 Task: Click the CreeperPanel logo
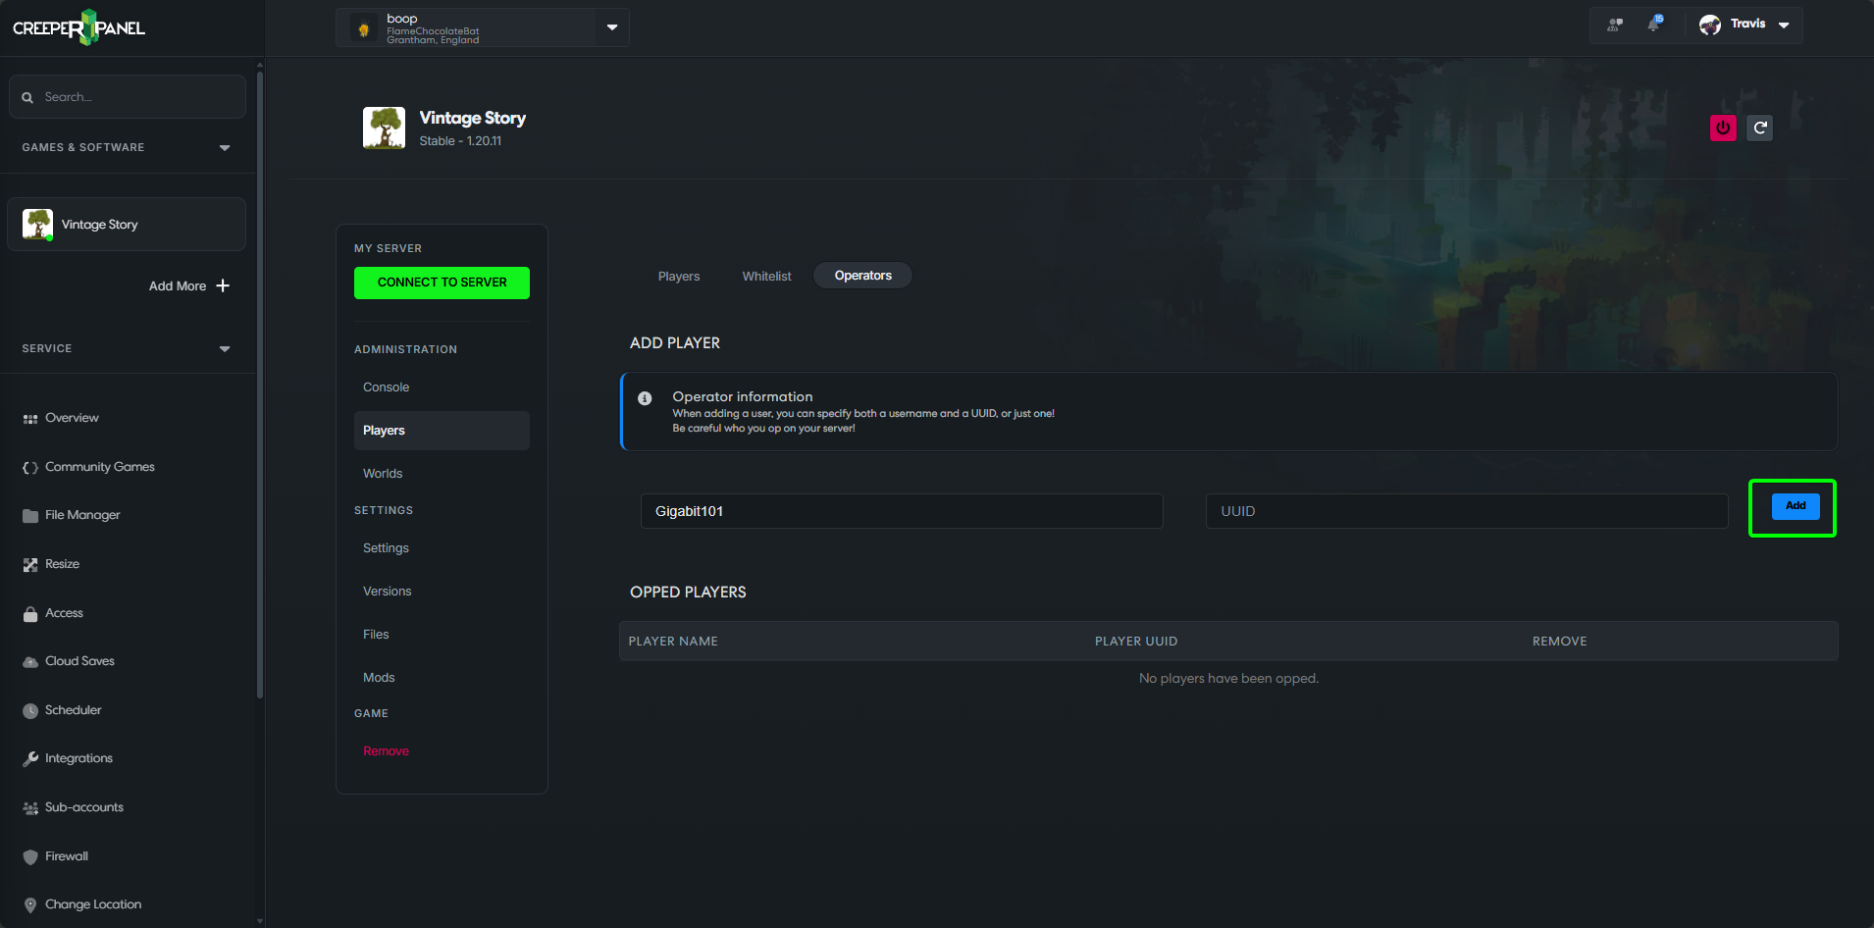[78, 27]
